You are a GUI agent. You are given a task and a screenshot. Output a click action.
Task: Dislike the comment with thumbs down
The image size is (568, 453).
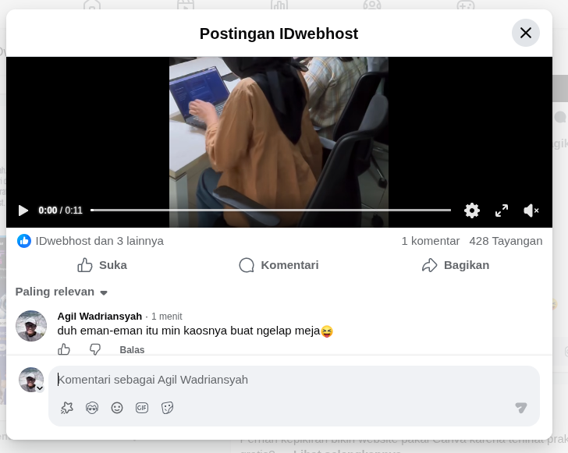pos(95,349)
